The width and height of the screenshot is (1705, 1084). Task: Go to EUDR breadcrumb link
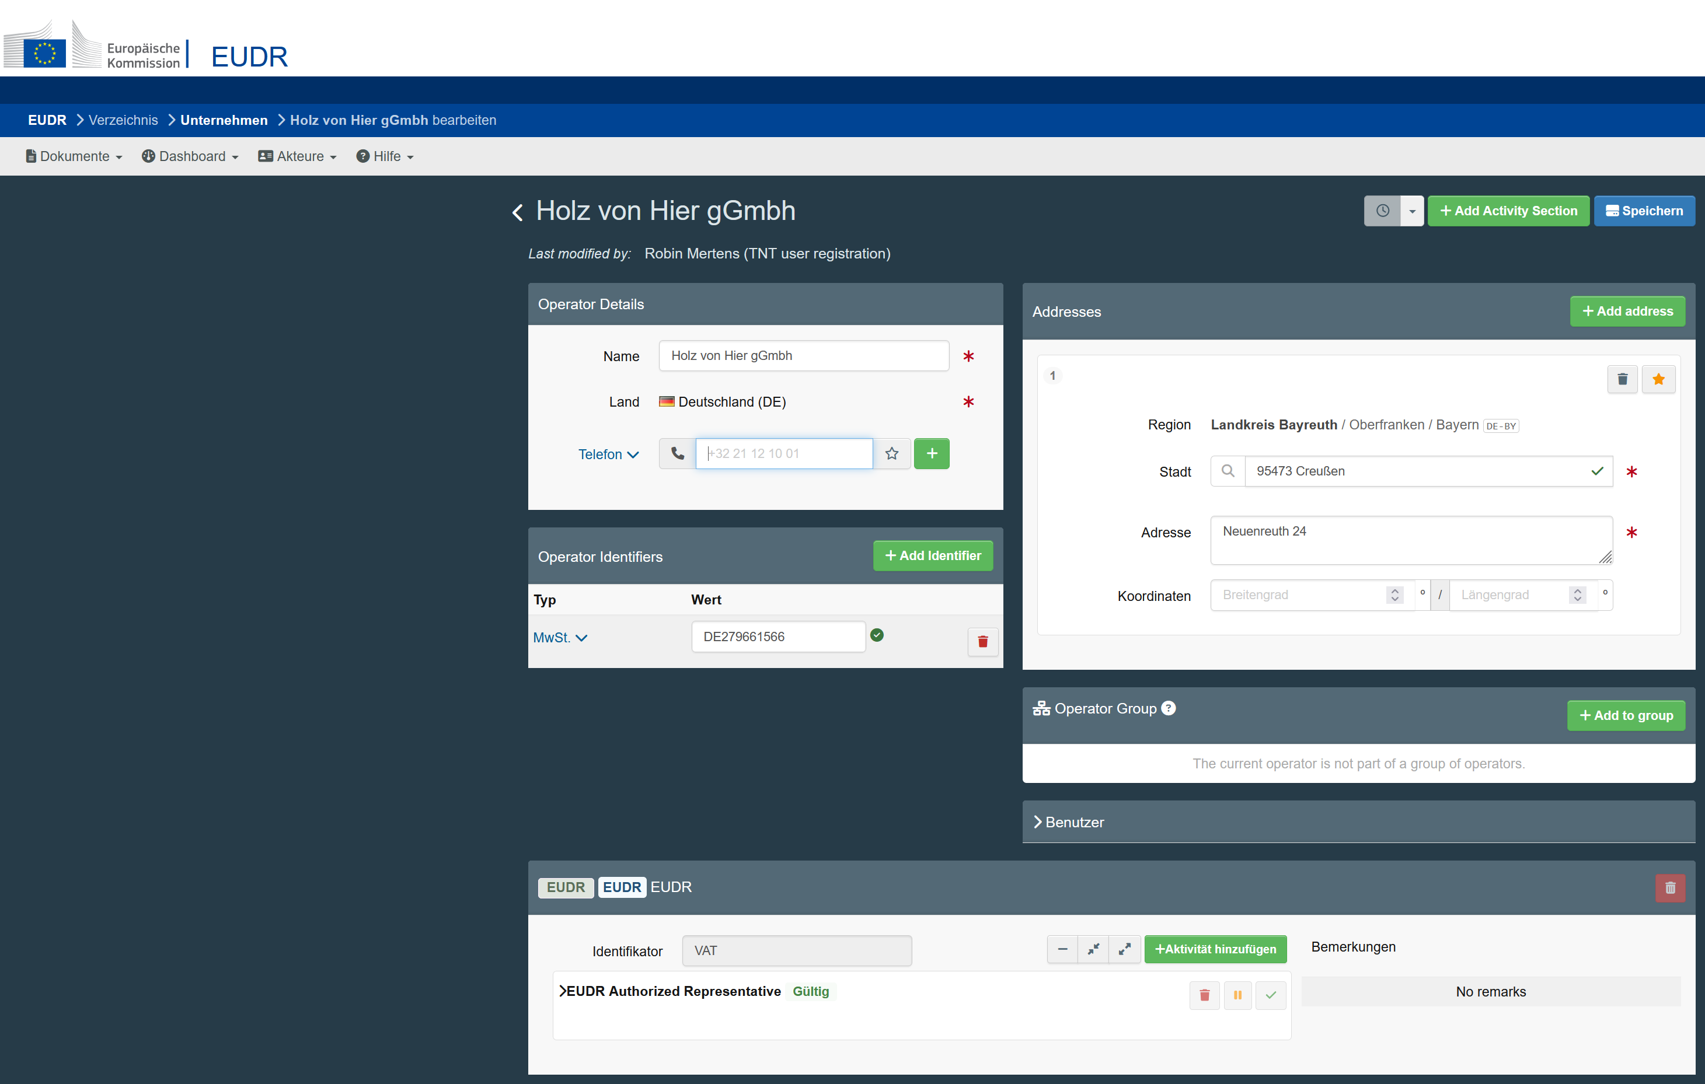(47, 120)
